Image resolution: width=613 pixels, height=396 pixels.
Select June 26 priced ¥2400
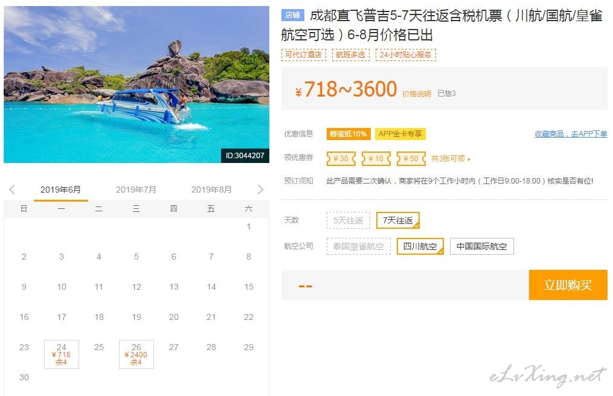point(136,354)
